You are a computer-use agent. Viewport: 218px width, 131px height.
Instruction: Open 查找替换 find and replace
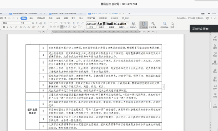tap(165, 25)
